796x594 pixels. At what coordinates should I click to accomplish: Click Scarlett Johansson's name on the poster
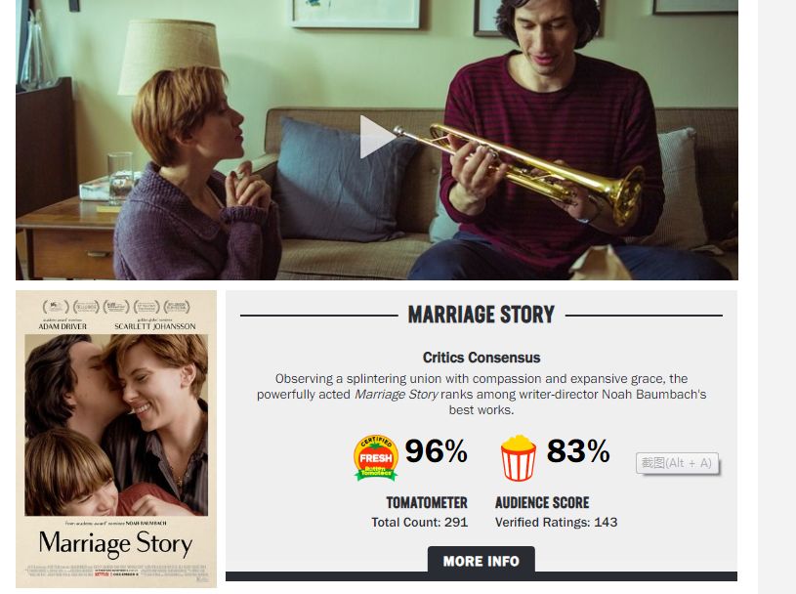click(155, 326)
